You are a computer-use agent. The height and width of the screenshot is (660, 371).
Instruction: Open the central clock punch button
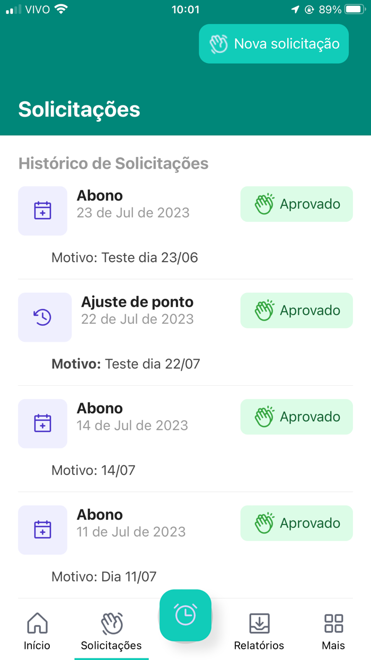point(185,615)
